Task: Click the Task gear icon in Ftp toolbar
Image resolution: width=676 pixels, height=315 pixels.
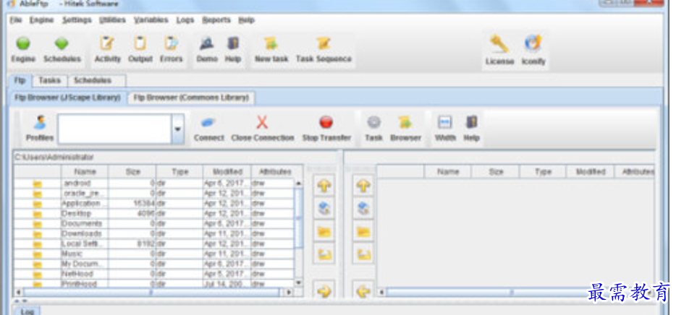Action: point(373,123)
